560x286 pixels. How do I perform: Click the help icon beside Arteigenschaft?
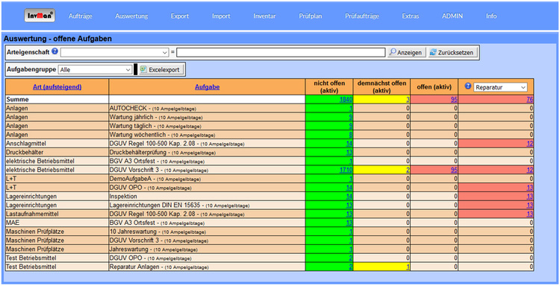(55, 51)
